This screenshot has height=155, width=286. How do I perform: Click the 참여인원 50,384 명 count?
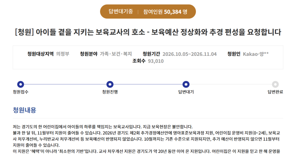point(165,12)
